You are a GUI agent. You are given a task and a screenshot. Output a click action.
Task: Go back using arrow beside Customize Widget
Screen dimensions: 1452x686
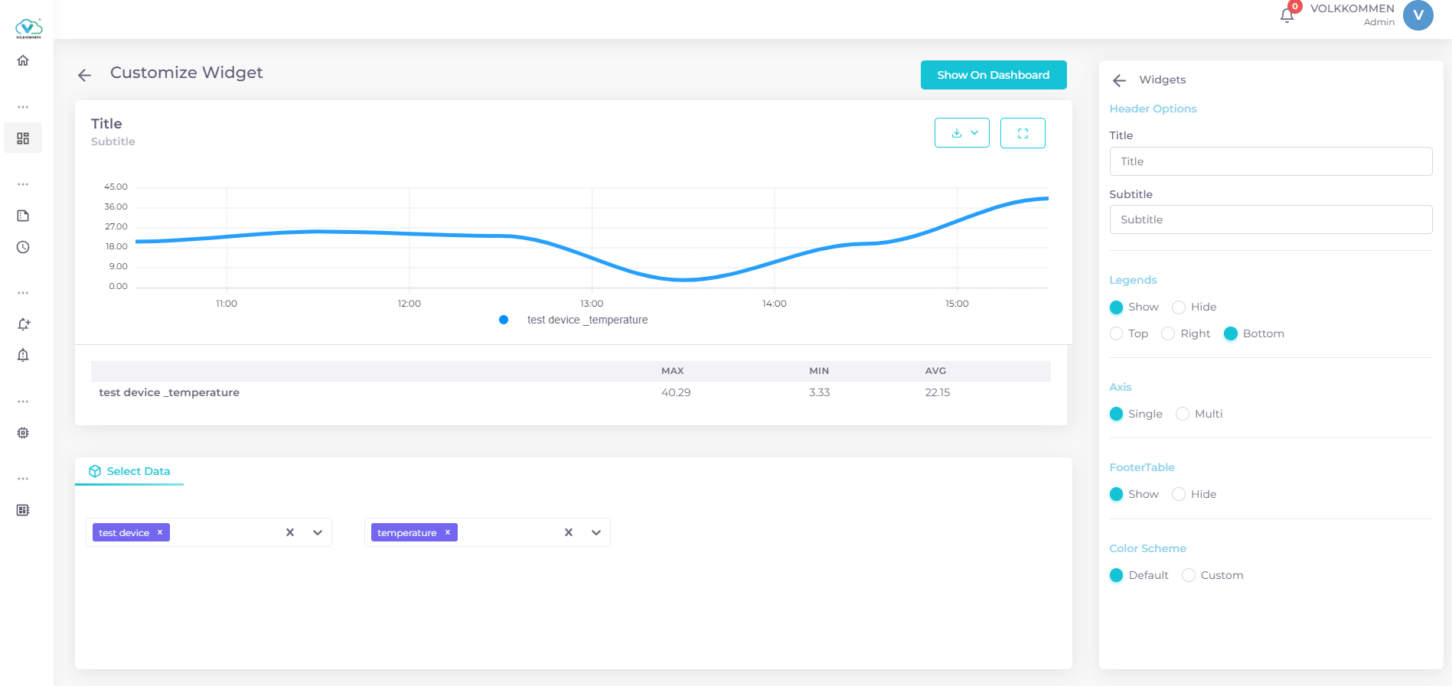click(84, 75)
